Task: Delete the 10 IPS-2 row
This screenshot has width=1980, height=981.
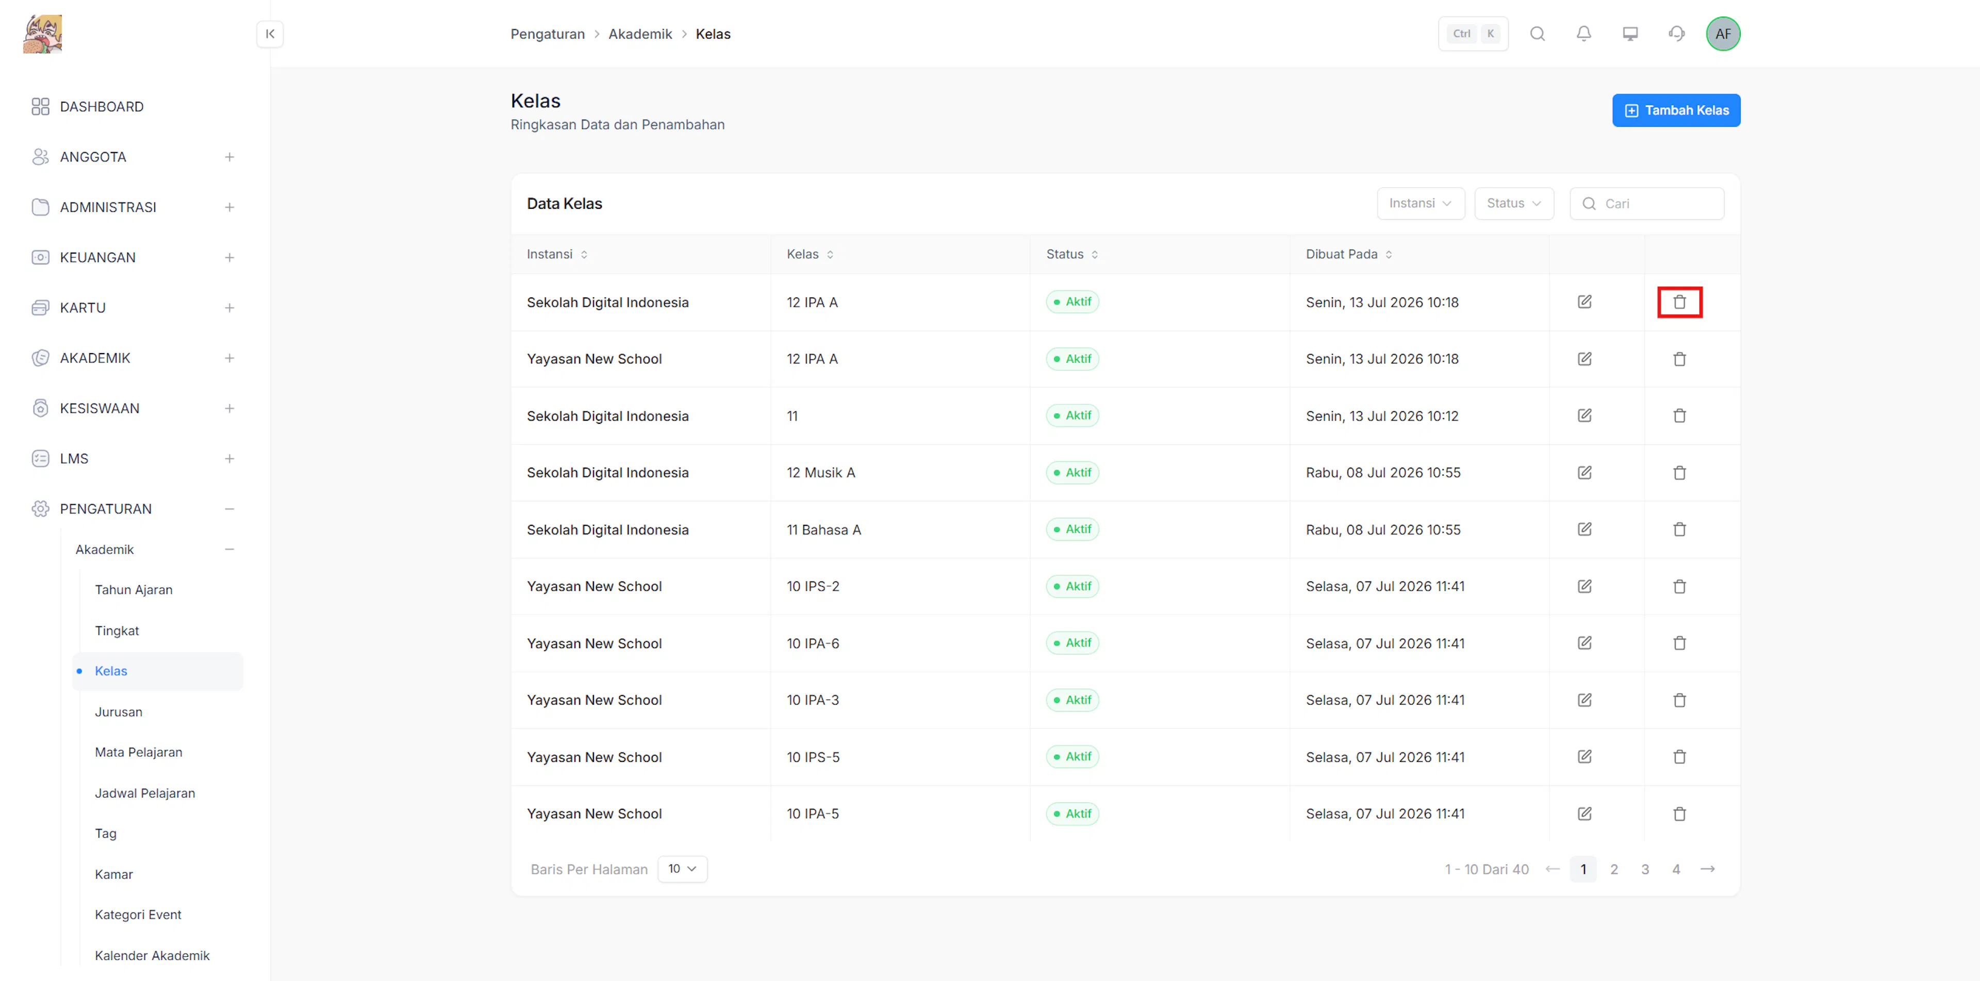Action: pos(1679,586)
